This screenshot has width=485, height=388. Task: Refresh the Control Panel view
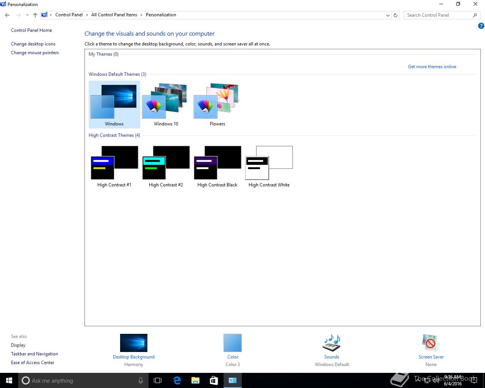396,15
